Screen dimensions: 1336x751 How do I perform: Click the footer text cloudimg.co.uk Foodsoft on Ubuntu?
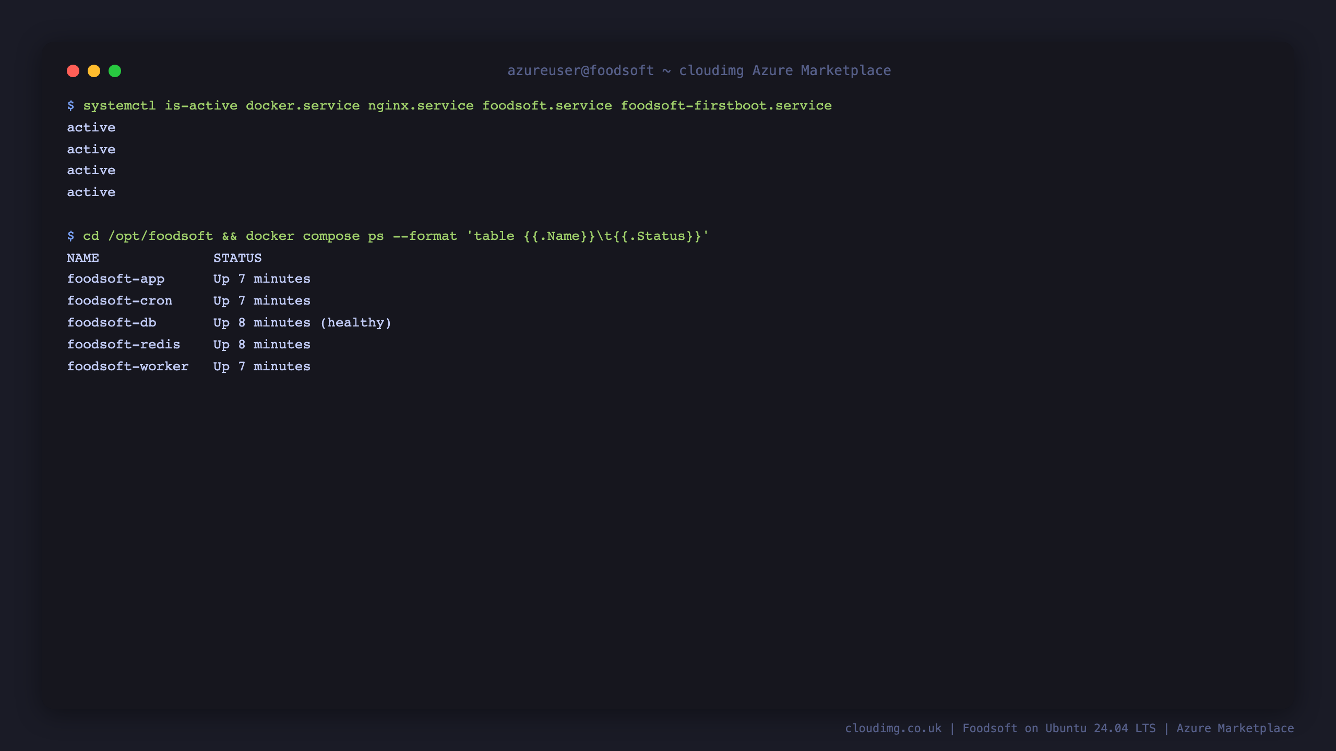tap(1070, 728)
